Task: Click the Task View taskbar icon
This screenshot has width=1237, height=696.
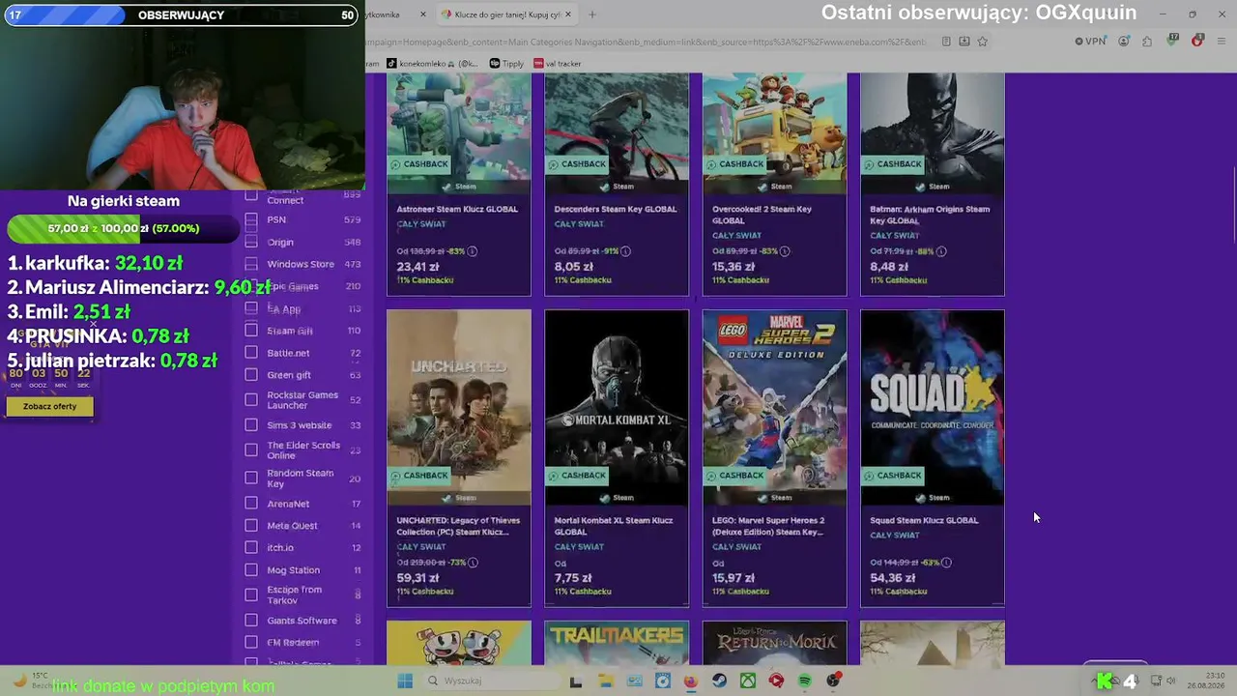Action: click(576, 681)
